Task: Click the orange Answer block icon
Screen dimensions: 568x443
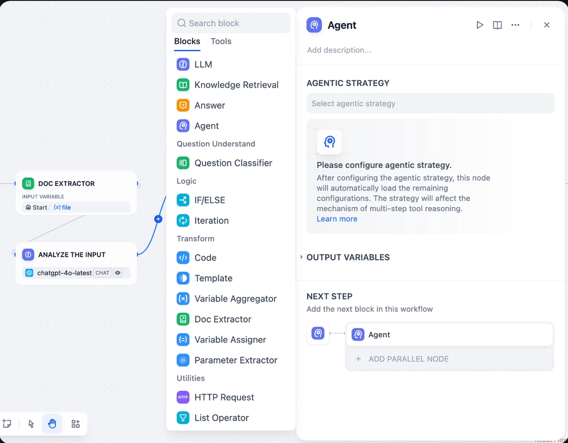Action: point(183,105)
